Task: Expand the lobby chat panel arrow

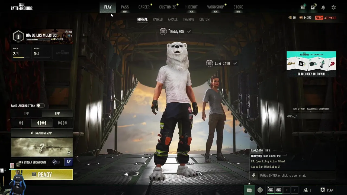Action: (x=249, y=184)
